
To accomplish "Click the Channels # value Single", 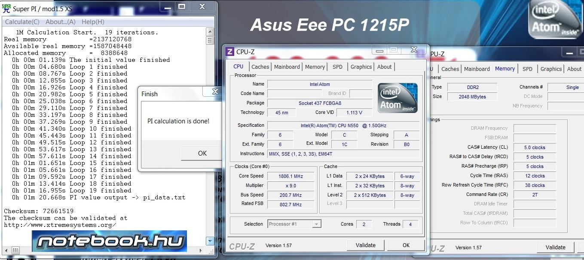I will (566, 87).
